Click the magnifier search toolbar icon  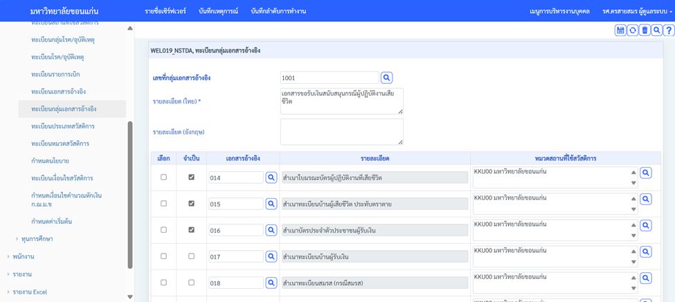point(656,30)
